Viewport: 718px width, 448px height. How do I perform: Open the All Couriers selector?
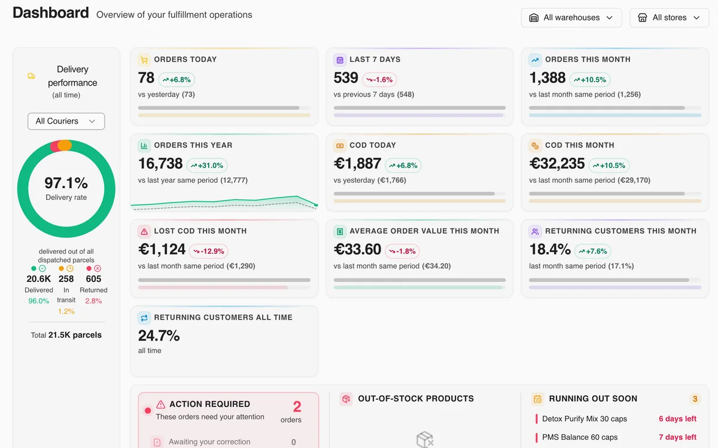click(66, 121)
